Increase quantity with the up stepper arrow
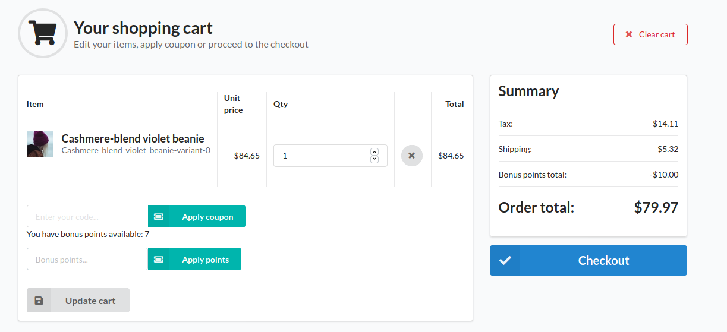 click(374, 152)
